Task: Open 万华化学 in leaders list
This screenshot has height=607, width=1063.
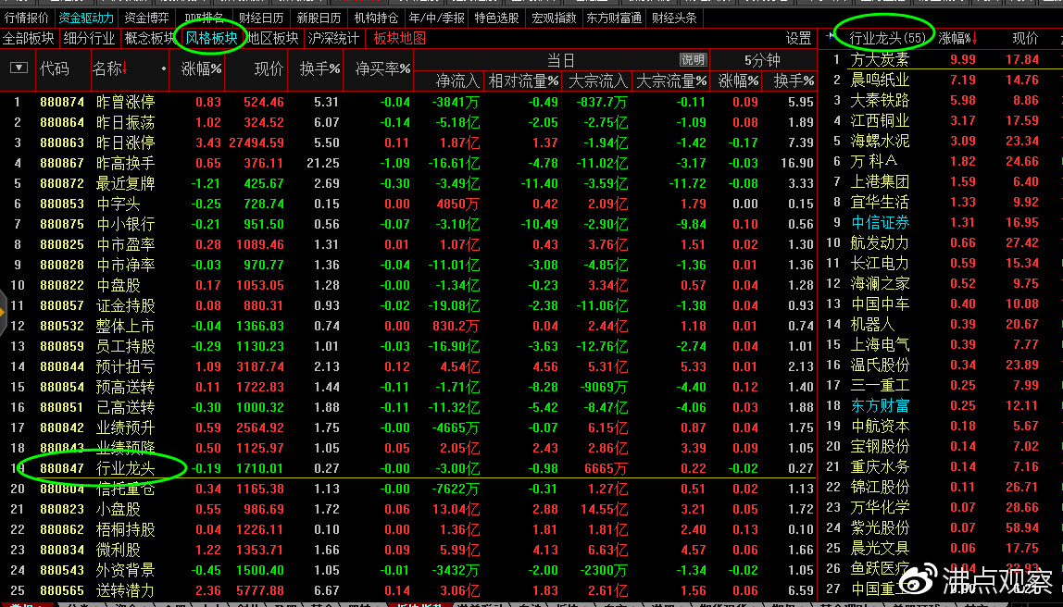Action: [x=880, y=507]
